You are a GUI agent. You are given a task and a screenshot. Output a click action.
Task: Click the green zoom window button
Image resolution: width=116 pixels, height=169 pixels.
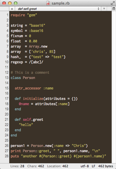16,3
